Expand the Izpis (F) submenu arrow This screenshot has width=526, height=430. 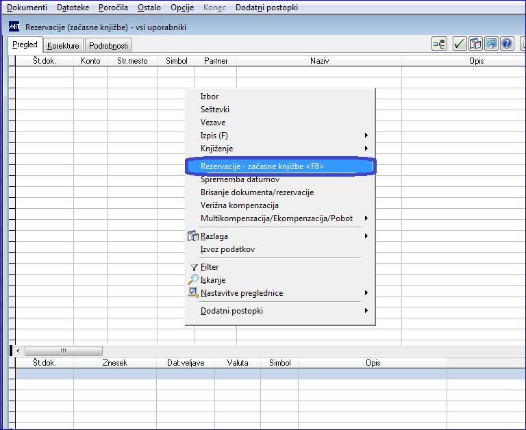(366, 135)
